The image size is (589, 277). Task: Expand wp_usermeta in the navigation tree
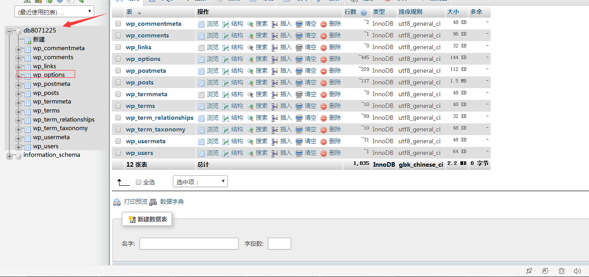(19, 138)
